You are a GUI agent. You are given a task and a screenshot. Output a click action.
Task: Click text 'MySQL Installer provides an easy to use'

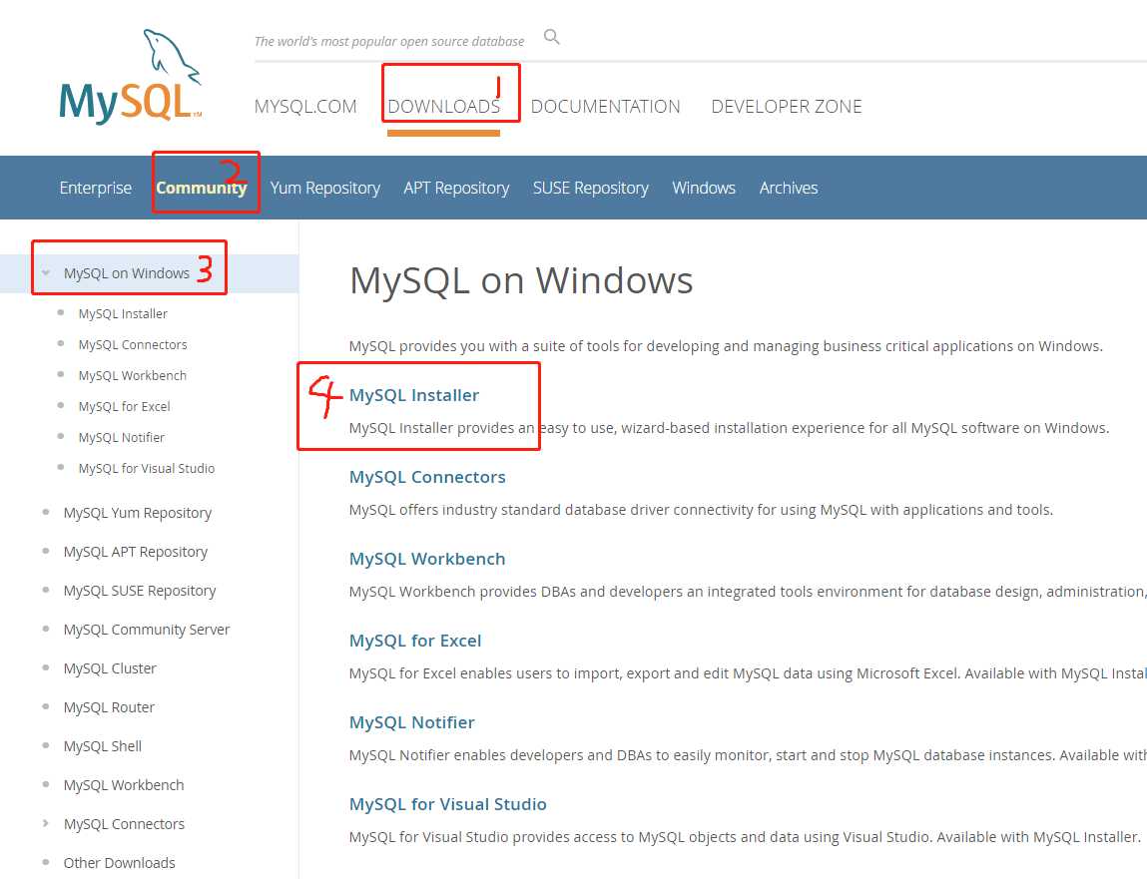483,428
